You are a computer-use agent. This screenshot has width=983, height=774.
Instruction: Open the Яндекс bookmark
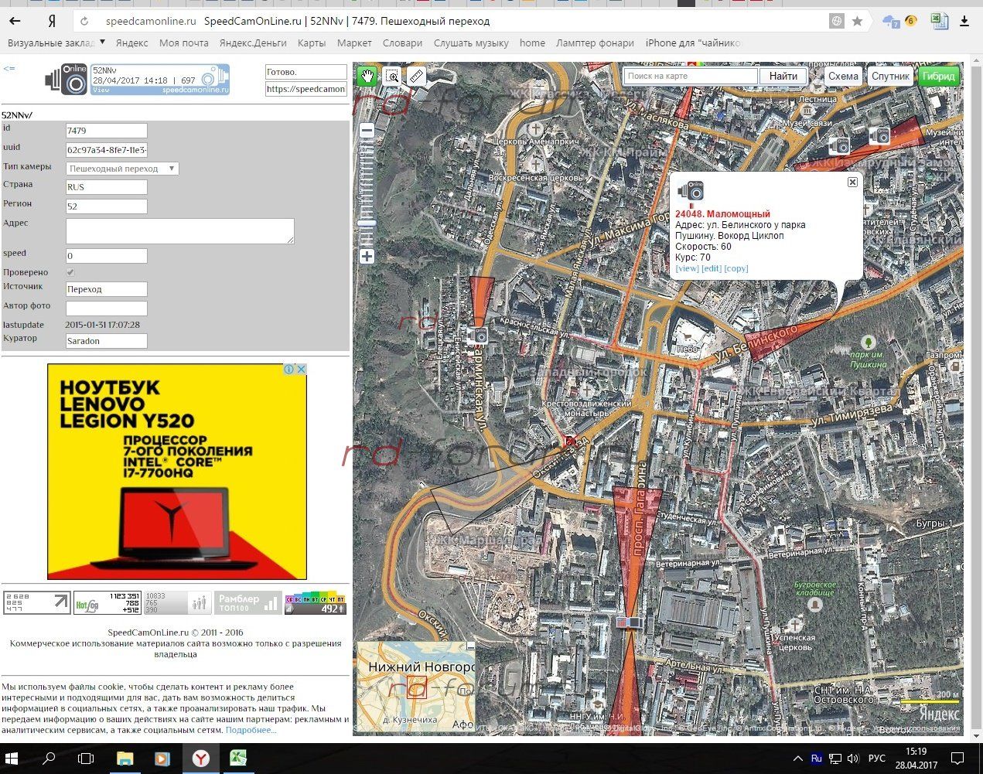tap(131, 43)
